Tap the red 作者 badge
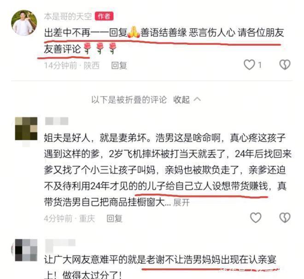304x279 pixels. pyautogui.click(x=104, y=17)
